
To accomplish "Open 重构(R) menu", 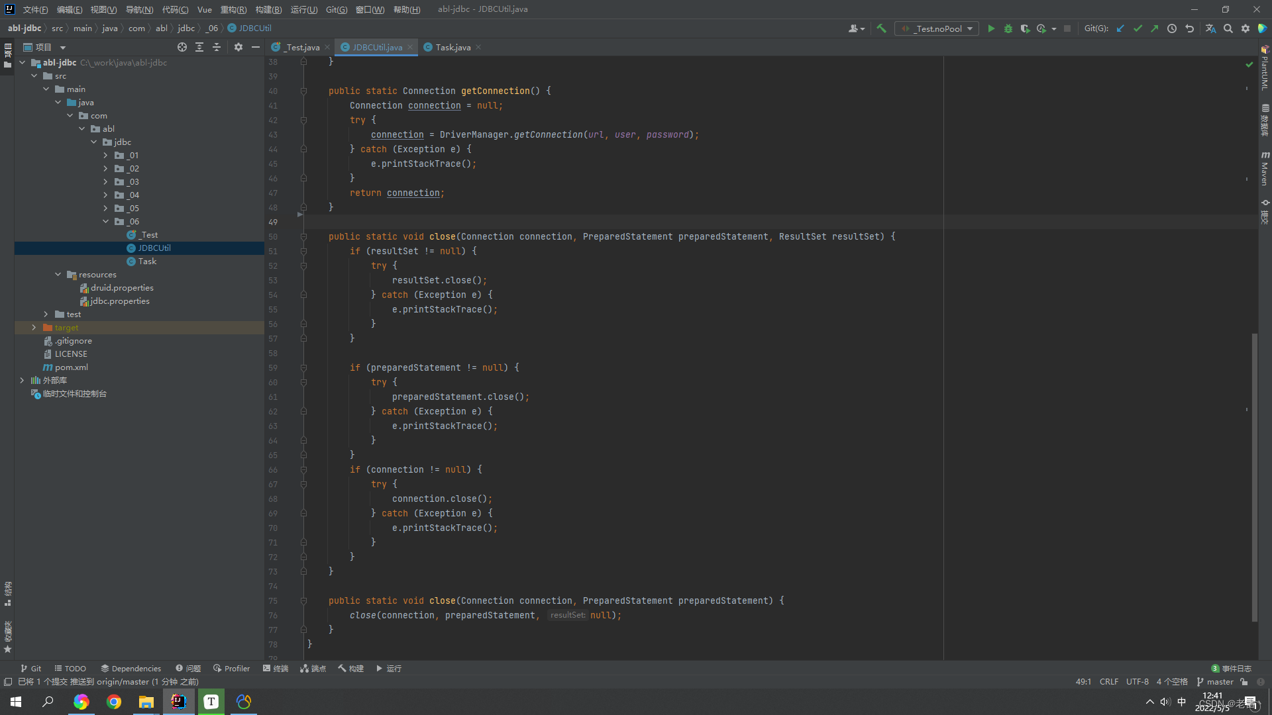I will [x=233, y=9].
